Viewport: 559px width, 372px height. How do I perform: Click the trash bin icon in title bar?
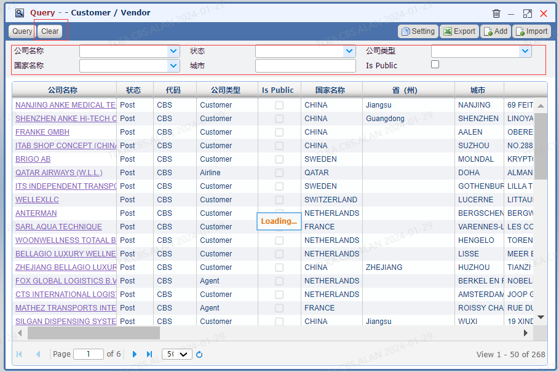click(x=496, y=14)
